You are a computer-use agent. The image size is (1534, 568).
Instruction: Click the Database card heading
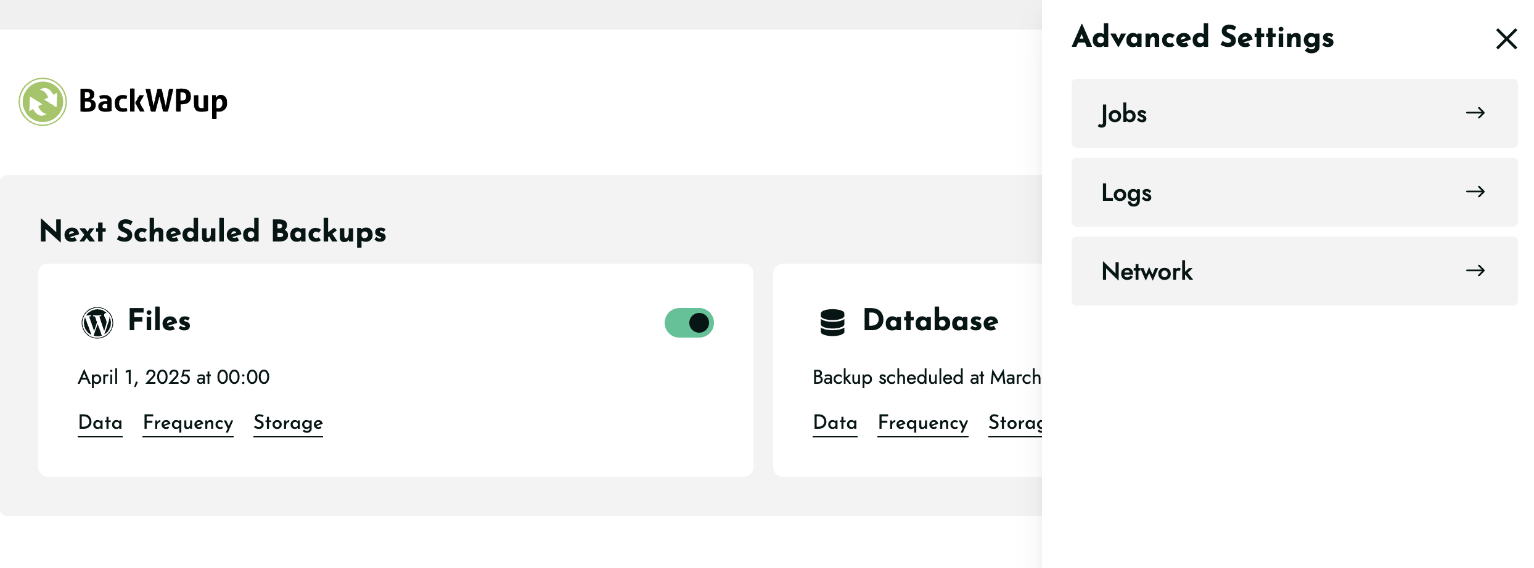click(x=930, y=320)
